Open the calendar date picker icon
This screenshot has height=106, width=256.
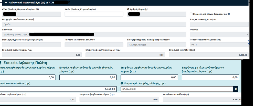[236, 89]
